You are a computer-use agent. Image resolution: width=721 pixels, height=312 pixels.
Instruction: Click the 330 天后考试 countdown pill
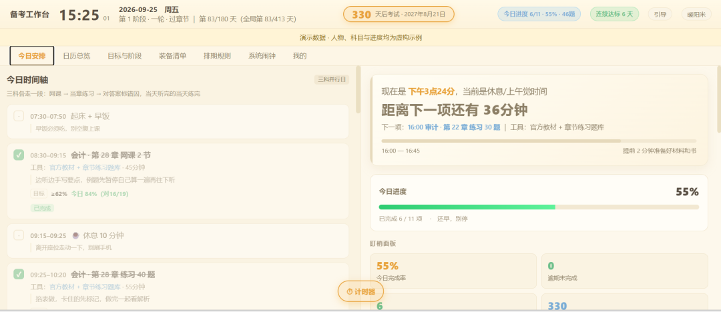point(399,14)
